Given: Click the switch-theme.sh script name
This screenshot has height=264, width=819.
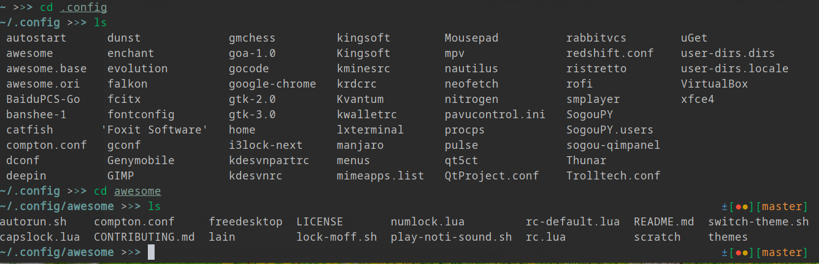Looking at the screenshot, I should tap(758, 222).
